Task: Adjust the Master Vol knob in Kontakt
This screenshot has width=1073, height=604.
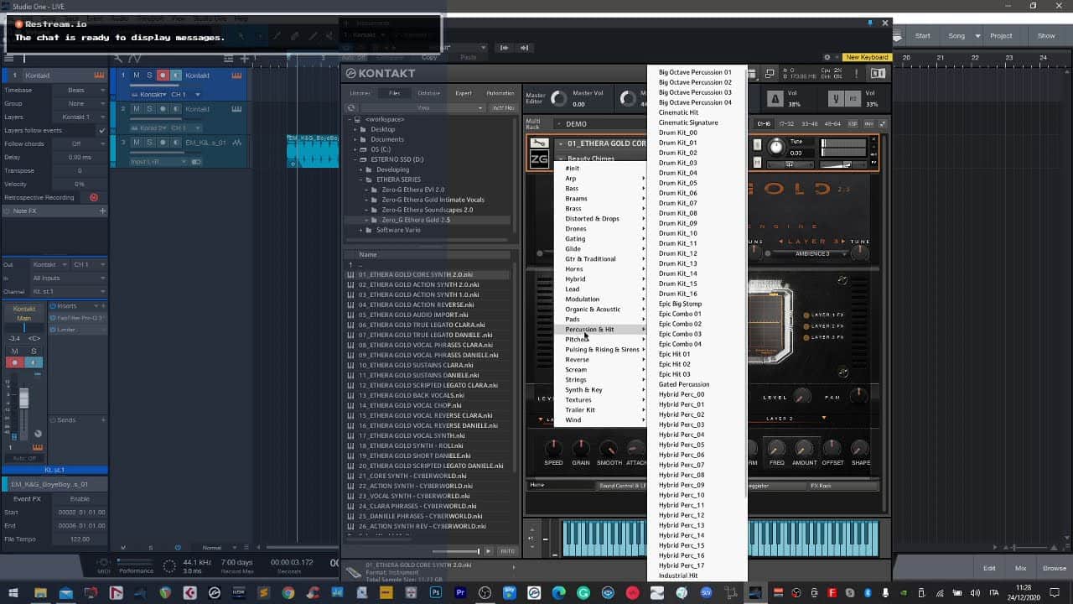Action: [x=557, y=98]
